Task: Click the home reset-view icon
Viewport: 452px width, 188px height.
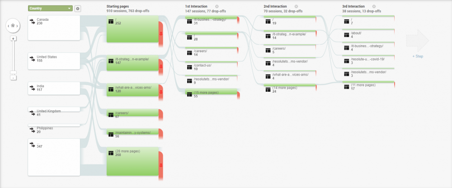Action: tap(13, 26)
